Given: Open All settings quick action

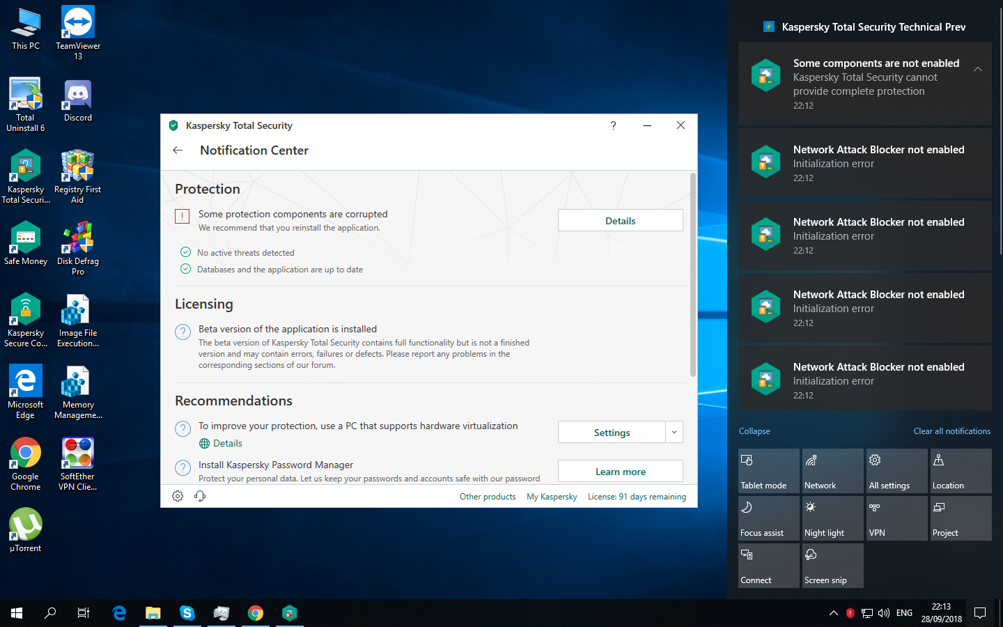Looking at the screenshot, I should point(897,471).
